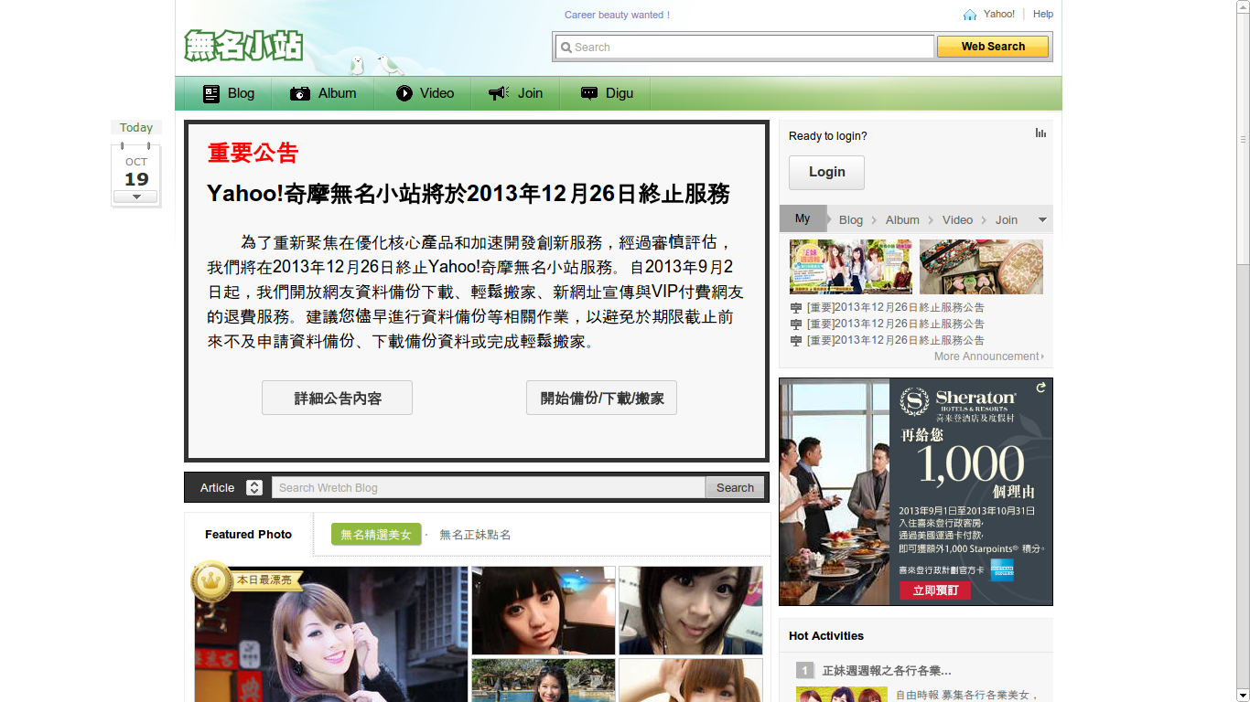Image resolution: width=1250 pixels, height=702 pixels.
Task: Expand the My menu dropdown arrow
Action: (x=1042, y=220)
